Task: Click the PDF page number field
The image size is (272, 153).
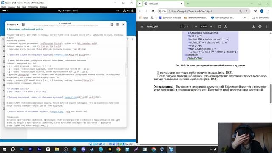Action: point(182,26)
